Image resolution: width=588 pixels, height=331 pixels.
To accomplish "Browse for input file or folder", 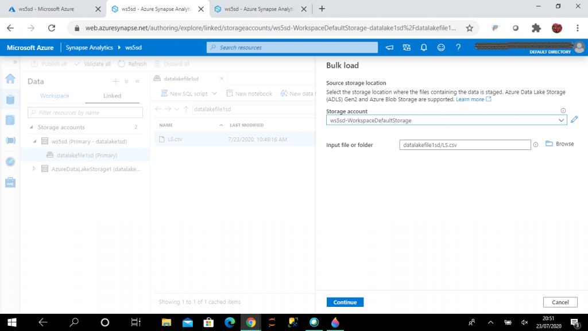I will point(559,144).
